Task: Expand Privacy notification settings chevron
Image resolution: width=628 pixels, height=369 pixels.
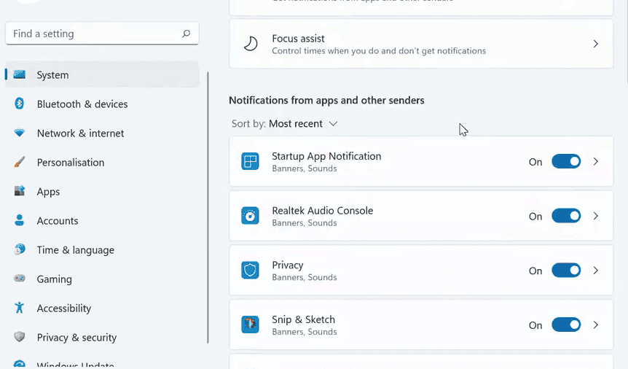Action: click(x=595, y=271)
